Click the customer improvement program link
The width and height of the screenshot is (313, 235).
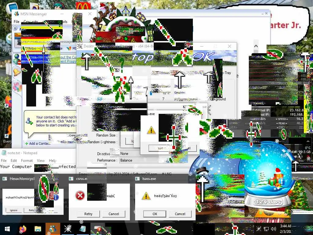click(x=68, y=59)
